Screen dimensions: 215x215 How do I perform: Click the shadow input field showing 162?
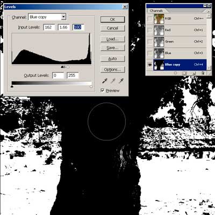click(x=49, y=27)
